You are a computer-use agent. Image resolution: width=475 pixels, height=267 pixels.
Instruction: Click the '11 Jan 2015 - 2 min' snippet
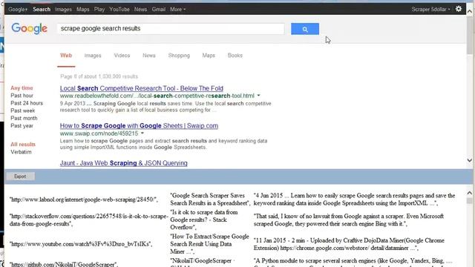tap(349, 244)
